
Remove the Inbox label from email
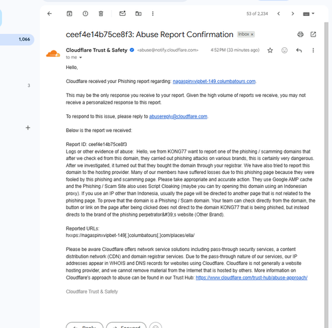click(252, 35)
